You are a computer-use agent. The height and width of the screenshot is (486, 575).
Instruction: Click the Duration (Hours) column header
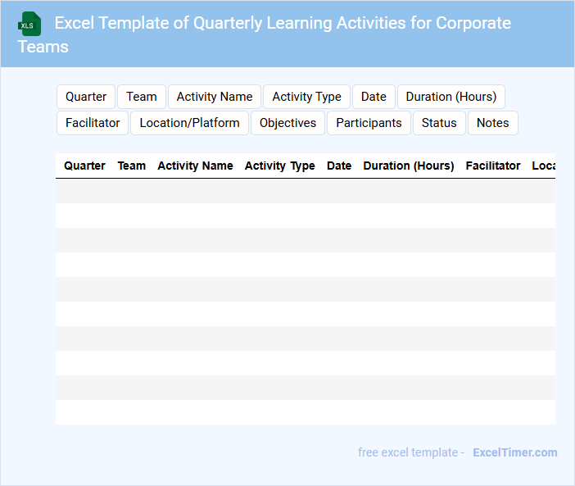coord(409,166)
